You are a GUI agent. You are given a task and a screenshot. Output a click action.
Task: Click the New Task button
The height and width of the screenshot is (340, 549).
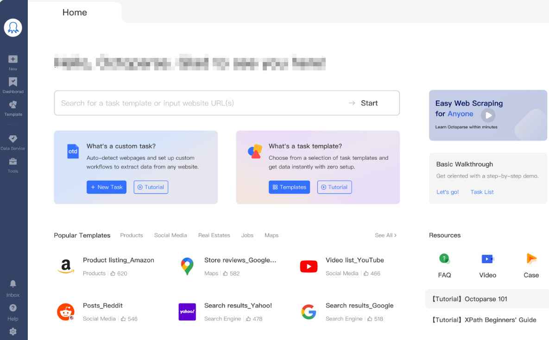(x=107, y=187)
